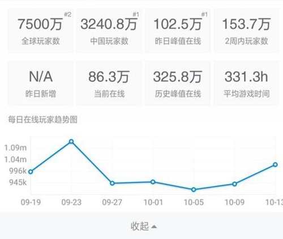This screenshot has width=283, height=239.
Task: Select the 10-05 lowest data point
Action: pyautogui.click(x=194, y=190)
